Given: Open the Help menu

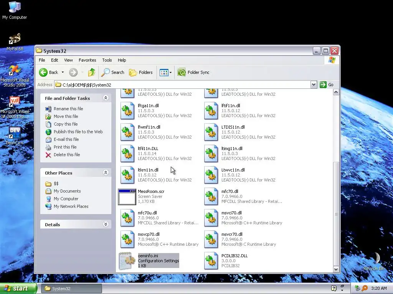Looking at the screenshot, I should 122,60.
